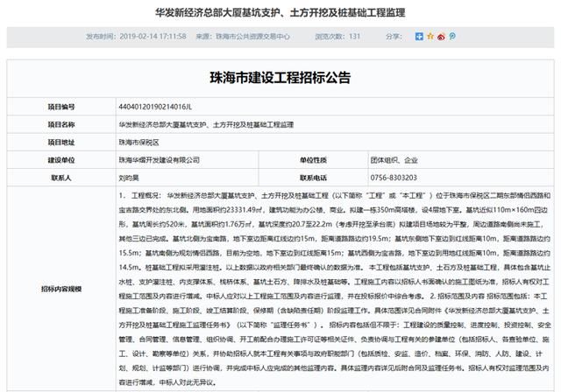Screen dimensions: 561x392
Task: Click the 项目名称 row label
Action: click(x=61, y=124)
